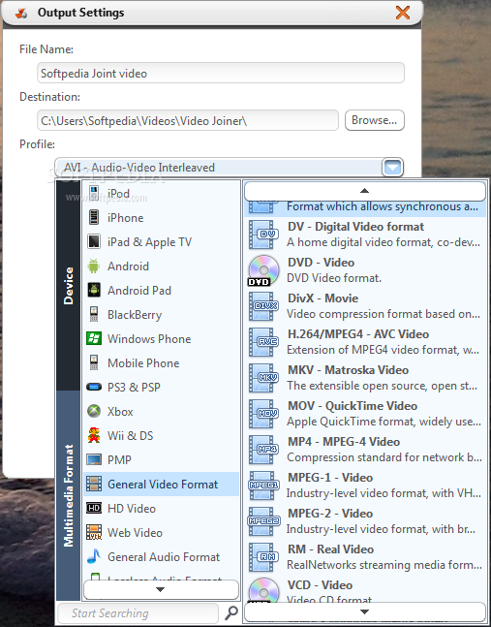The height and width of the screenshot is (627, 491).
Task: Choose DV - Digital Video format
Action: [x=365, y=235]
